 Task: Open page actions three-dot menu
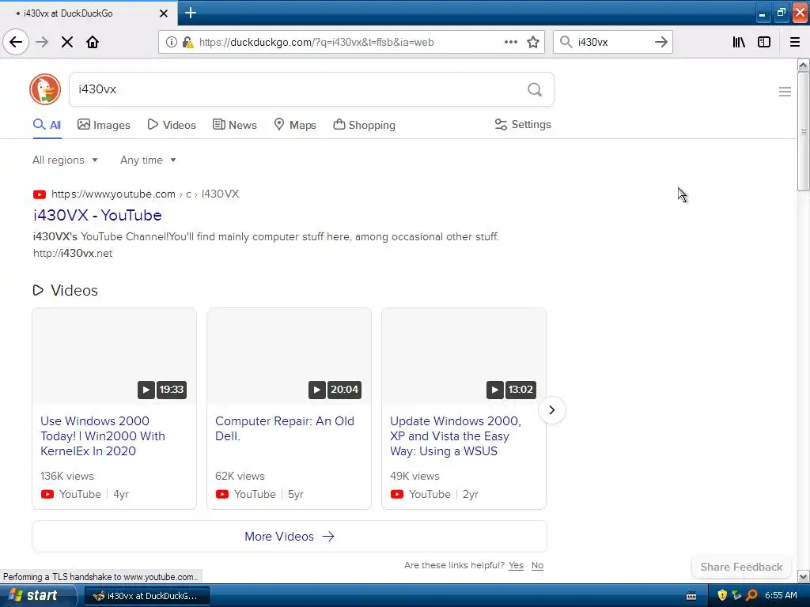pos(511,42)
